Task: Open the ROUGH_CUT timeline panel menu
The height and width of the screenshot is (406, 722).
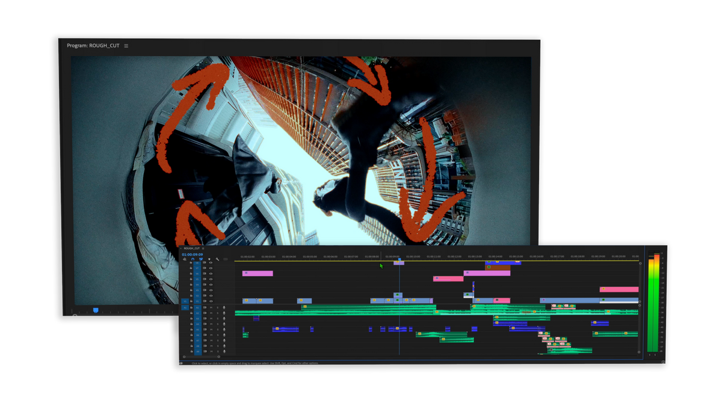Action: (203, 248)
